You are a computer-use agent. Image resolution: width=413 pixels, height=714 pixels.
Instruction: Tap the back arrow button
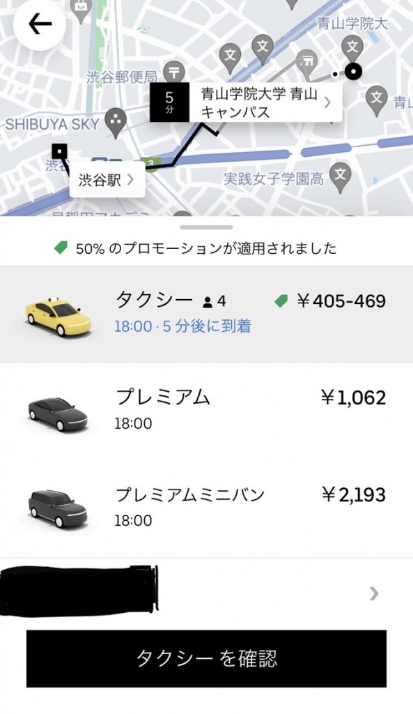[x=40, y=24]
